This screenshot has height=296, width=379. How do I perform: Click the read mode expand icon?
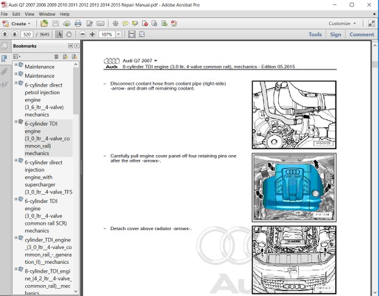(x=371, y=23)
